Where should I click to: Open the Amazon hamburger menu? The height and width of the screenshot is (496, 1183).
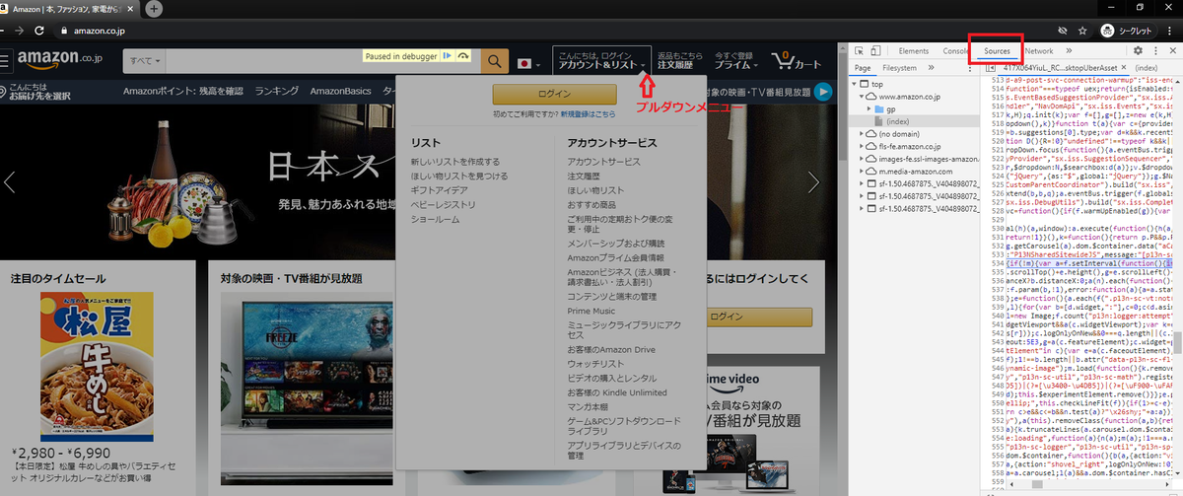click(x=4, y=61)
